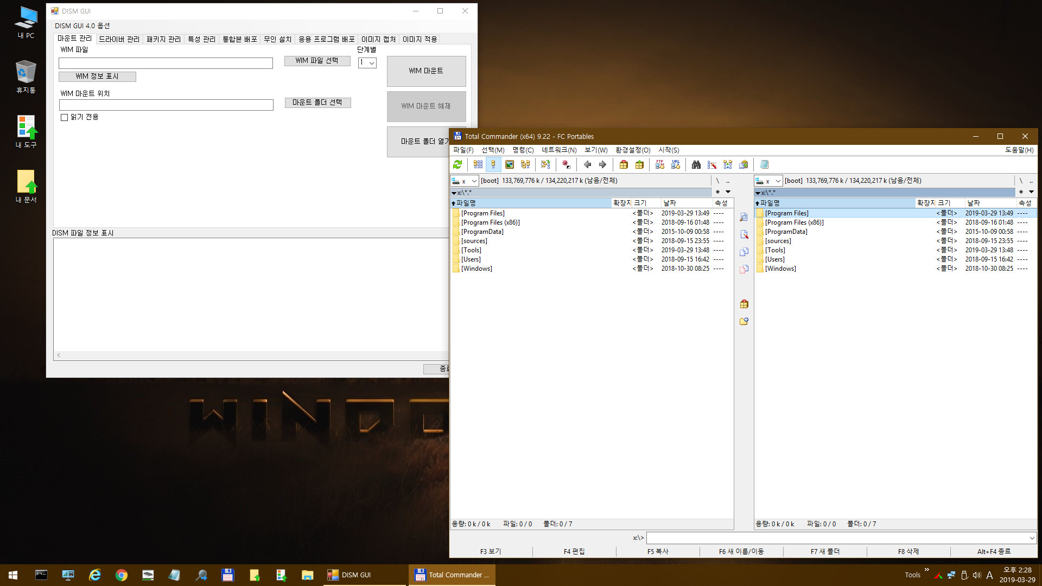The width and height of the screenshot is (1042, 586).
Task: Click the move files icon between panels
Action: click(744, 269)
